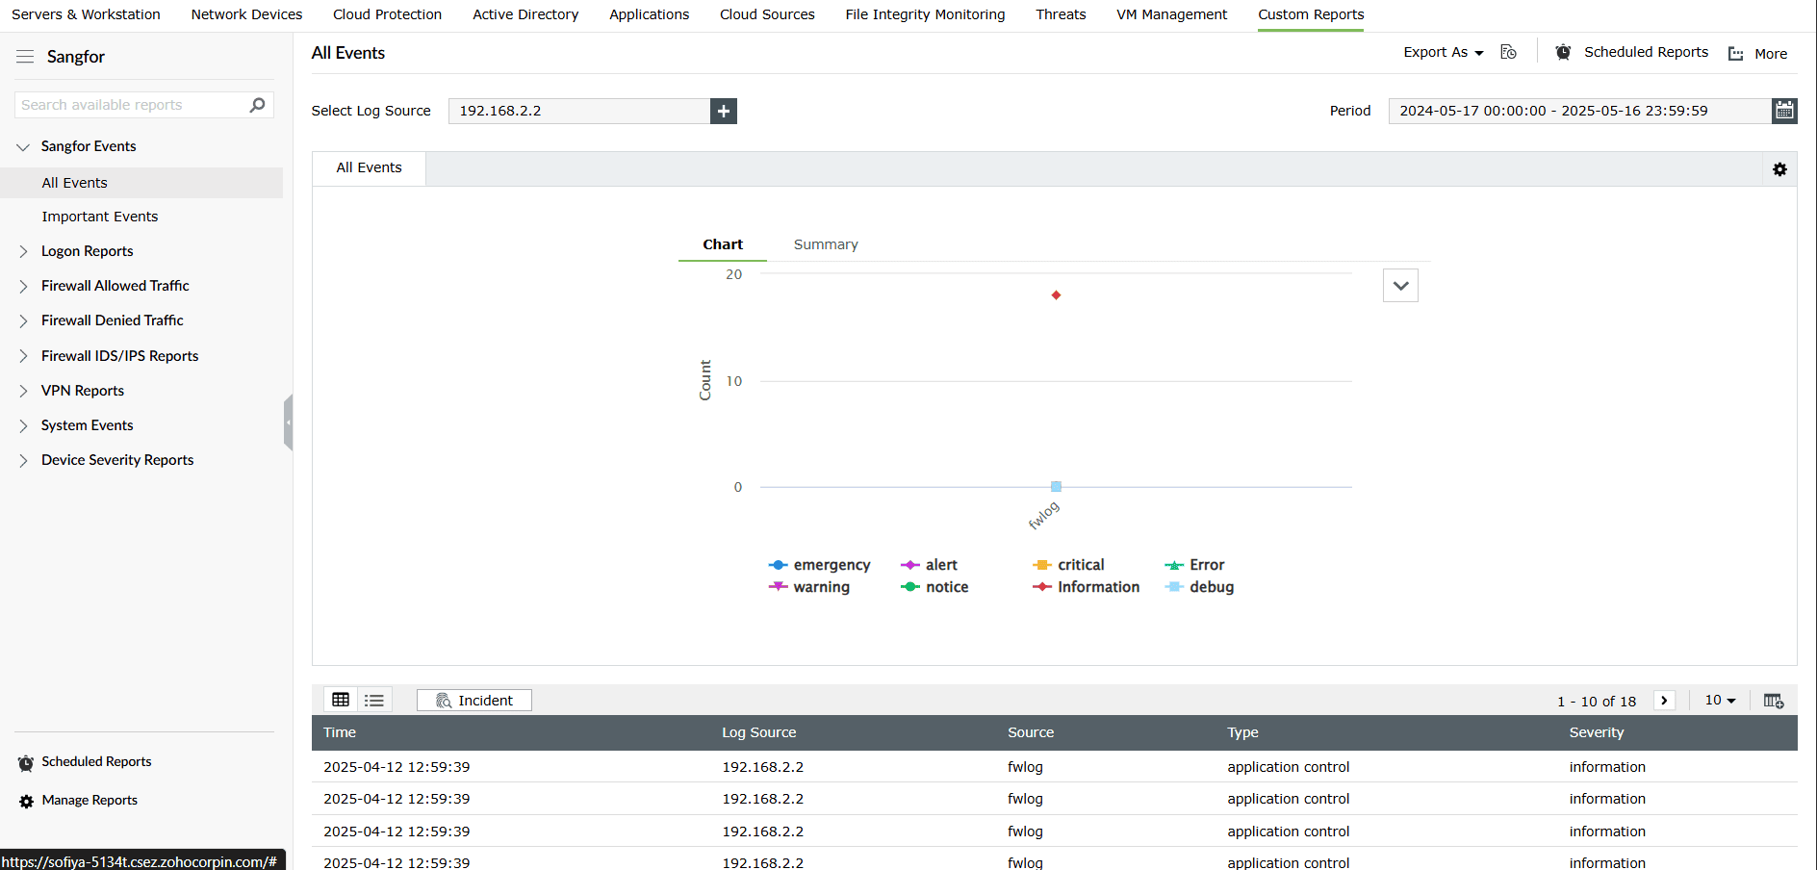Image resolution: width=1817 pixels, height=870 pixels.
Task: Change rows per page dropdown
Action: pyautogui.click(x=1720, y=701)
